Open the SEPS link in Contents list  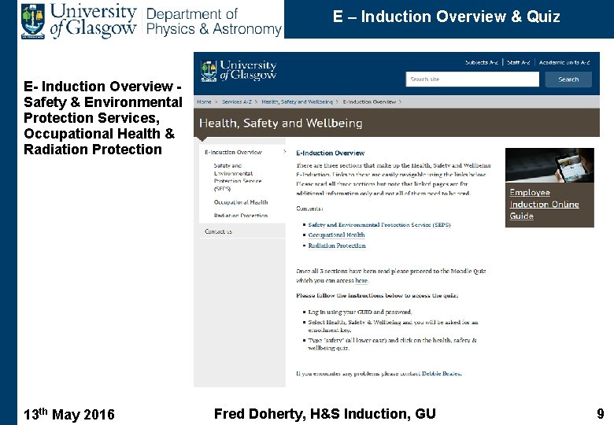point(379,224)
